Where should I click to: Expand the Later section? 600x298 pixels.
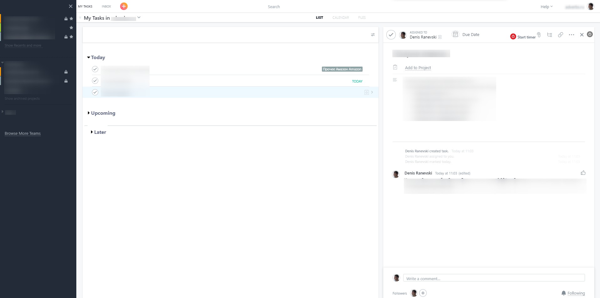[x=92, y=132]
